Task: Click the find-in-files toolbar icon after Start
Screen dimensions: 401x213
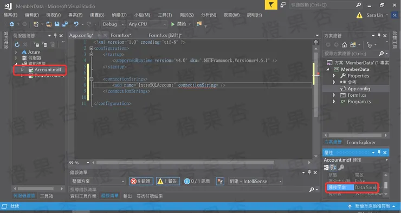Action: (199, 24)
